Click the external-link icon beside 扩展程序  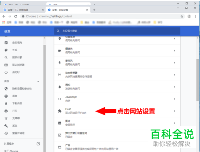click(38, 144)
